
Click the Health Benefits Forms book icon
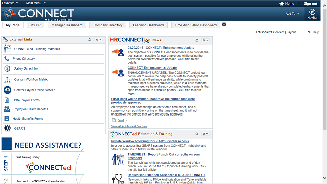[7, 118]
